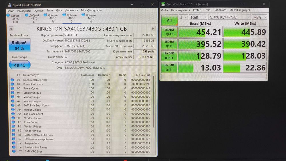The height and width of the screenshot is (161, 286).
Task: Open Функція menu in CrystalDiskInfo
Action: (39, 11)
